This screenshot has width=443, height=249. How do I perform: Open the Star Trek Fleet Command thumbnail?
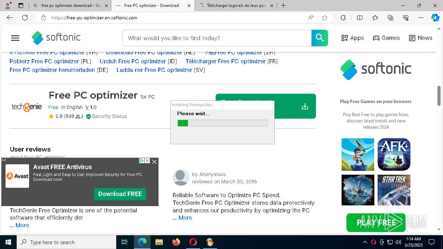(x=394, y=190)
